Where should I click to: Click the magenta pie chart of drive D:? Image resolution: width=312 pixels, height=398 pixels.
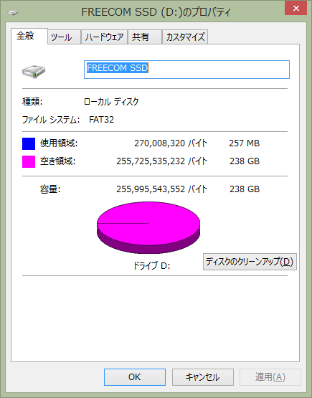[x=148, y=227]
